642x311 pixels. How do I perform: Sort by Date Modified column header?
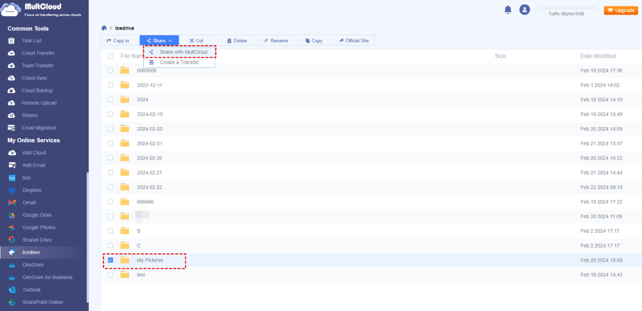tap(598, 56)
